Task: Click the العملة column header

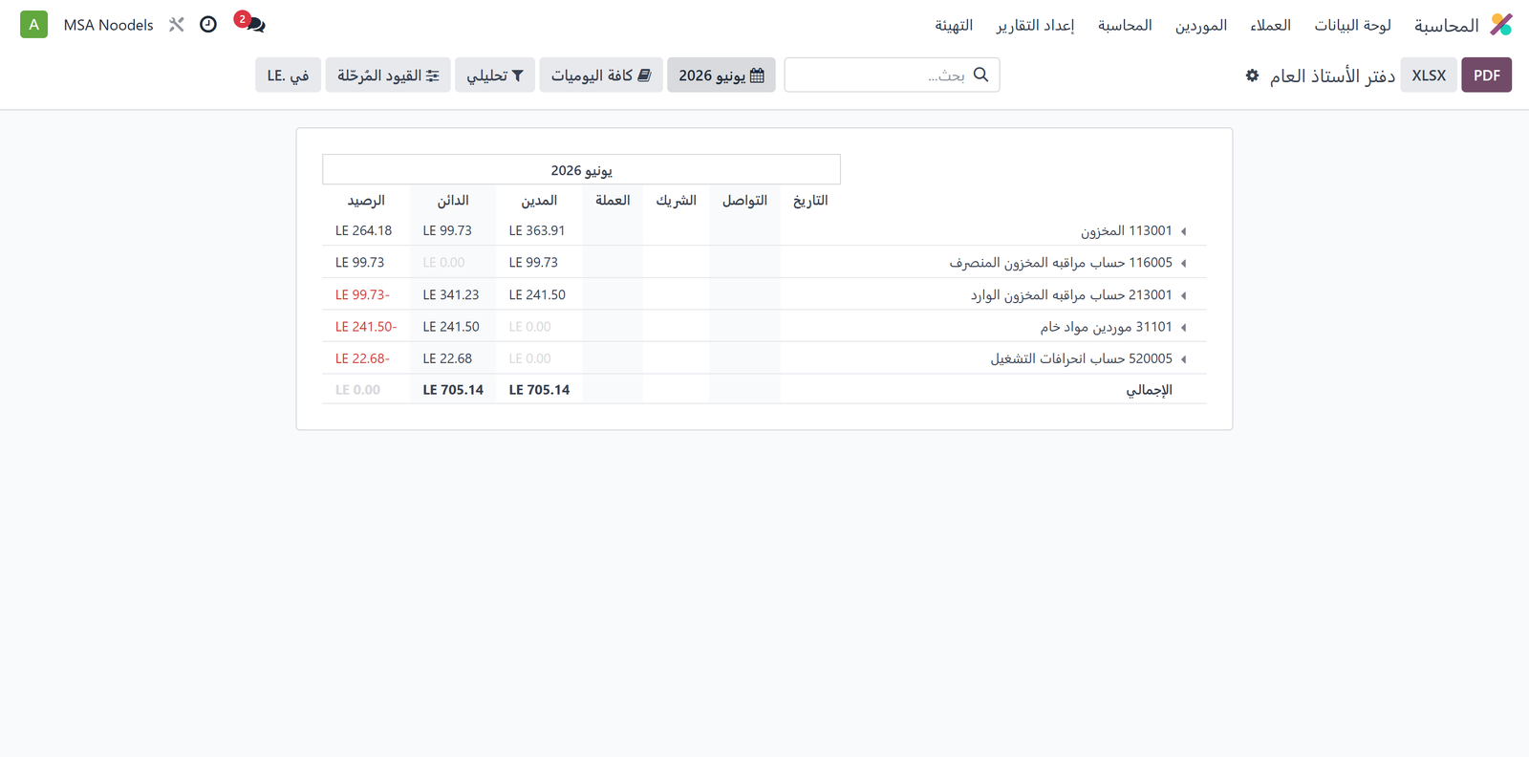Action: click(613, 200)
